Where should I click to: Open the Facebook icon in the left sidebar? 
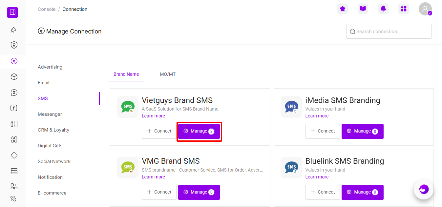tap(14, 108)
